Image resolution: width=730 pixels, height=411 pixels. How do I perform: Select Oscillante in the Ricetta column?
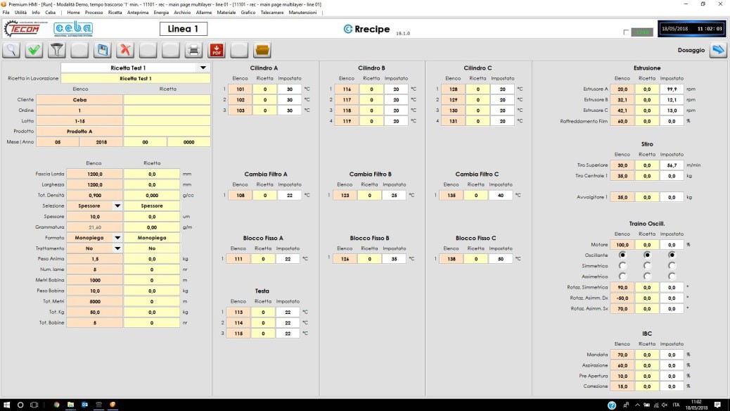647,255
